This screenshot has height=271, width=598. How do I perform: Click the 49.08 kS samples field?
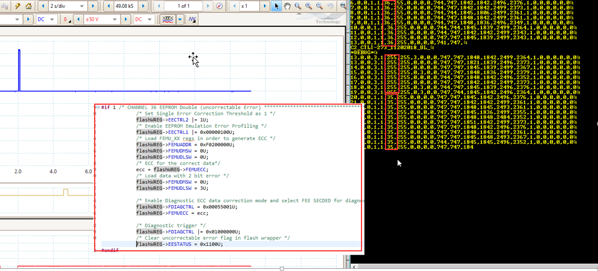click(x=125, y=6)
